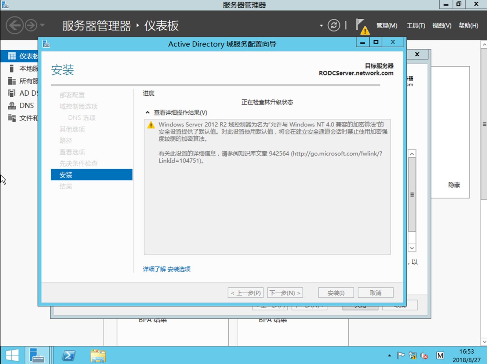Click 取消 button in wizard

tap(376, 293)
